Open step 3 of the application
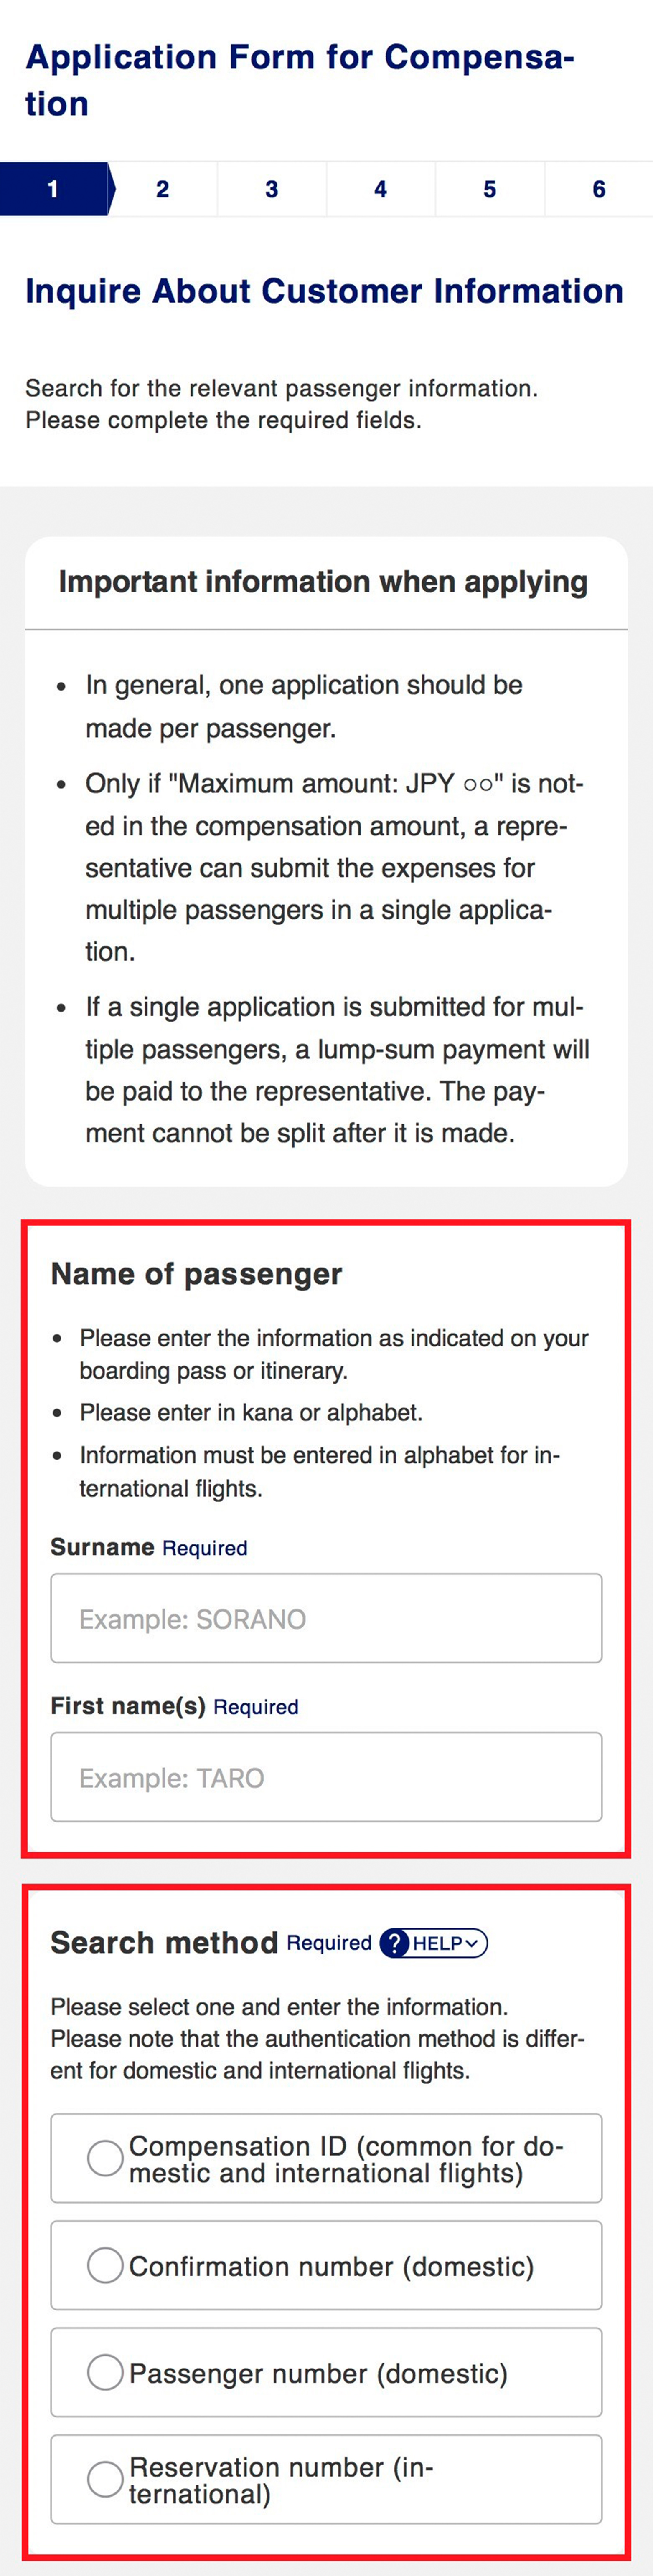 click(x=271, y=189)
